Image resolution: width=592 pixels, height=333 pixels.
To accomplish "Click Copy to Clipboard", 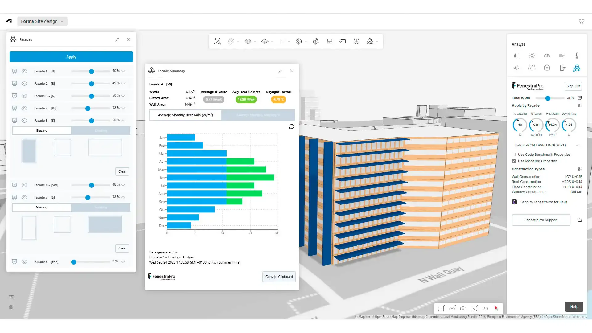I will 279,277.
